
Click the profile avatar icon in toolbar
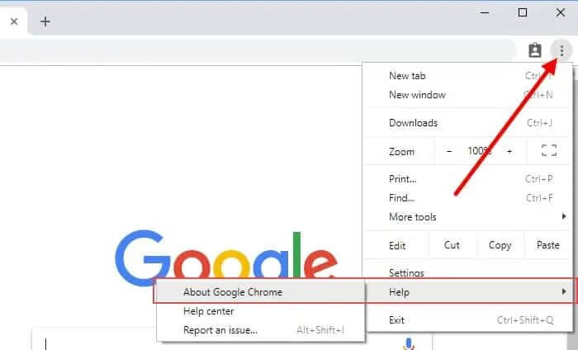[535, 50]
